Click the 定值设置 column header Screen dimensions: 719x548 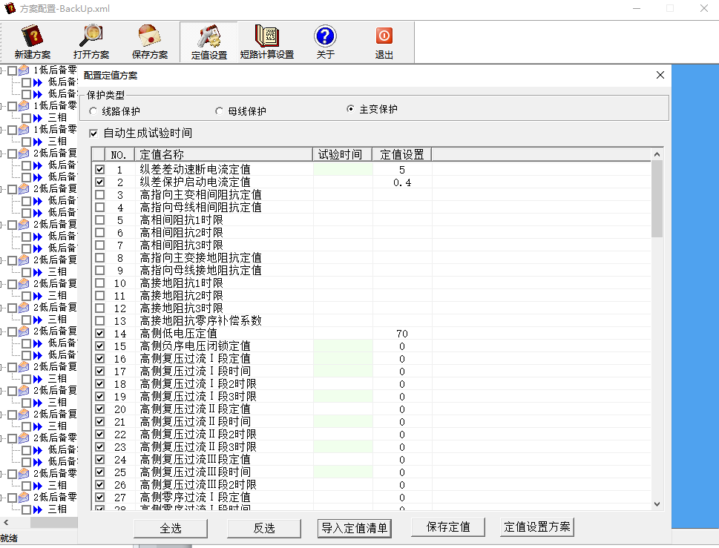(401, 154)
